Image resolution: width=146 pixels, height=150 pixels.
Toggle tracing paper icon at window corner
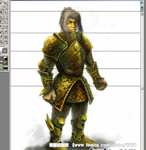142,2
